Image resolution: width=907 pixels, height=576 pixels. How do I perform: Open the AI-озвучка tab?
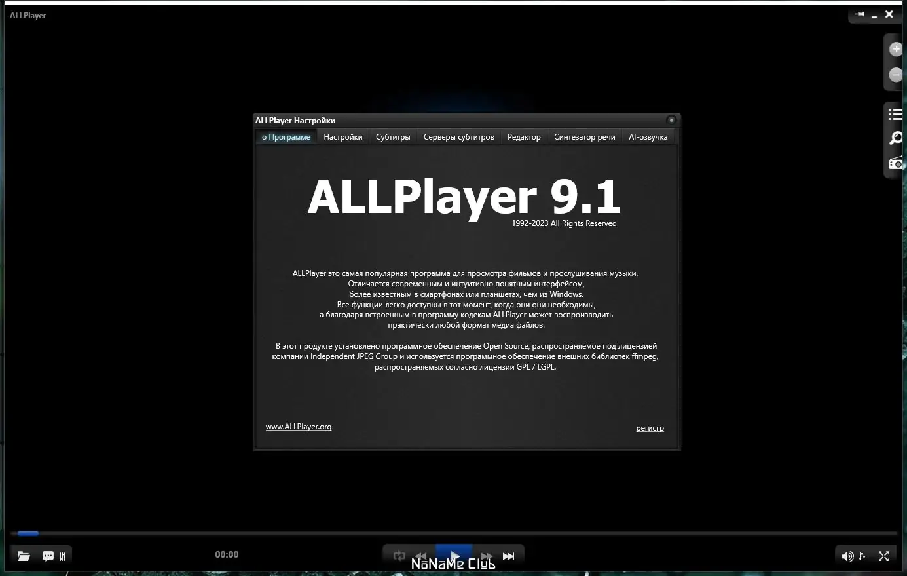648,137
